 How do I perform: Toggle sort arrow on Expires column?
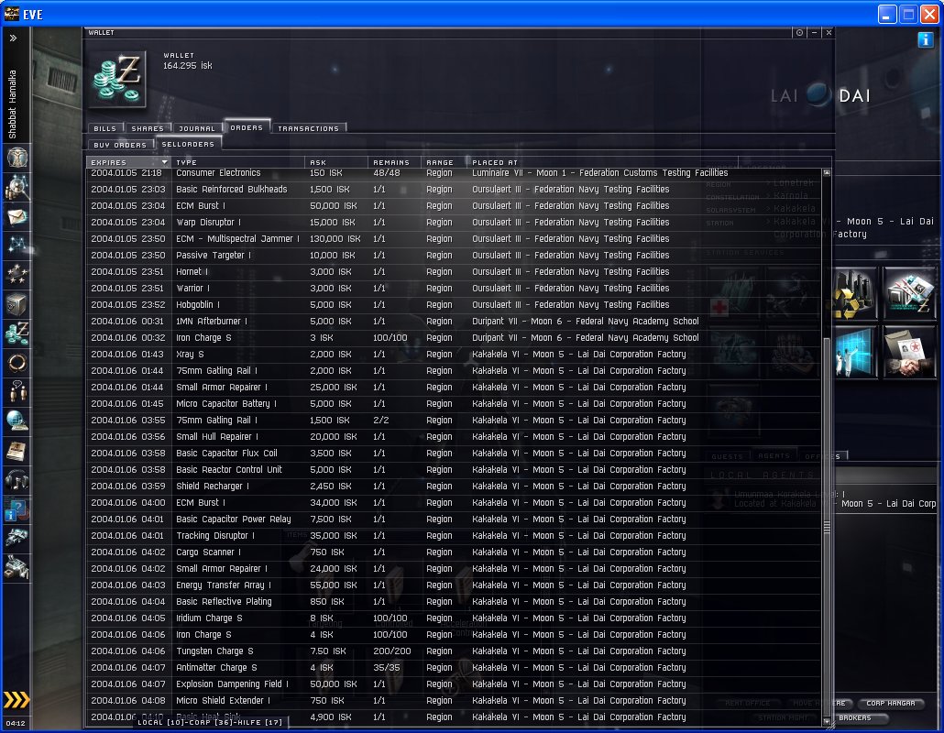pos(164,162)
